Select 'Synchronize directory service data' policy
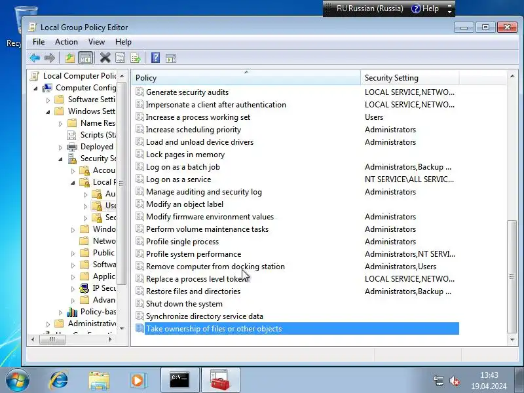The width and height of the screenshot is (524, 393). 204,316
